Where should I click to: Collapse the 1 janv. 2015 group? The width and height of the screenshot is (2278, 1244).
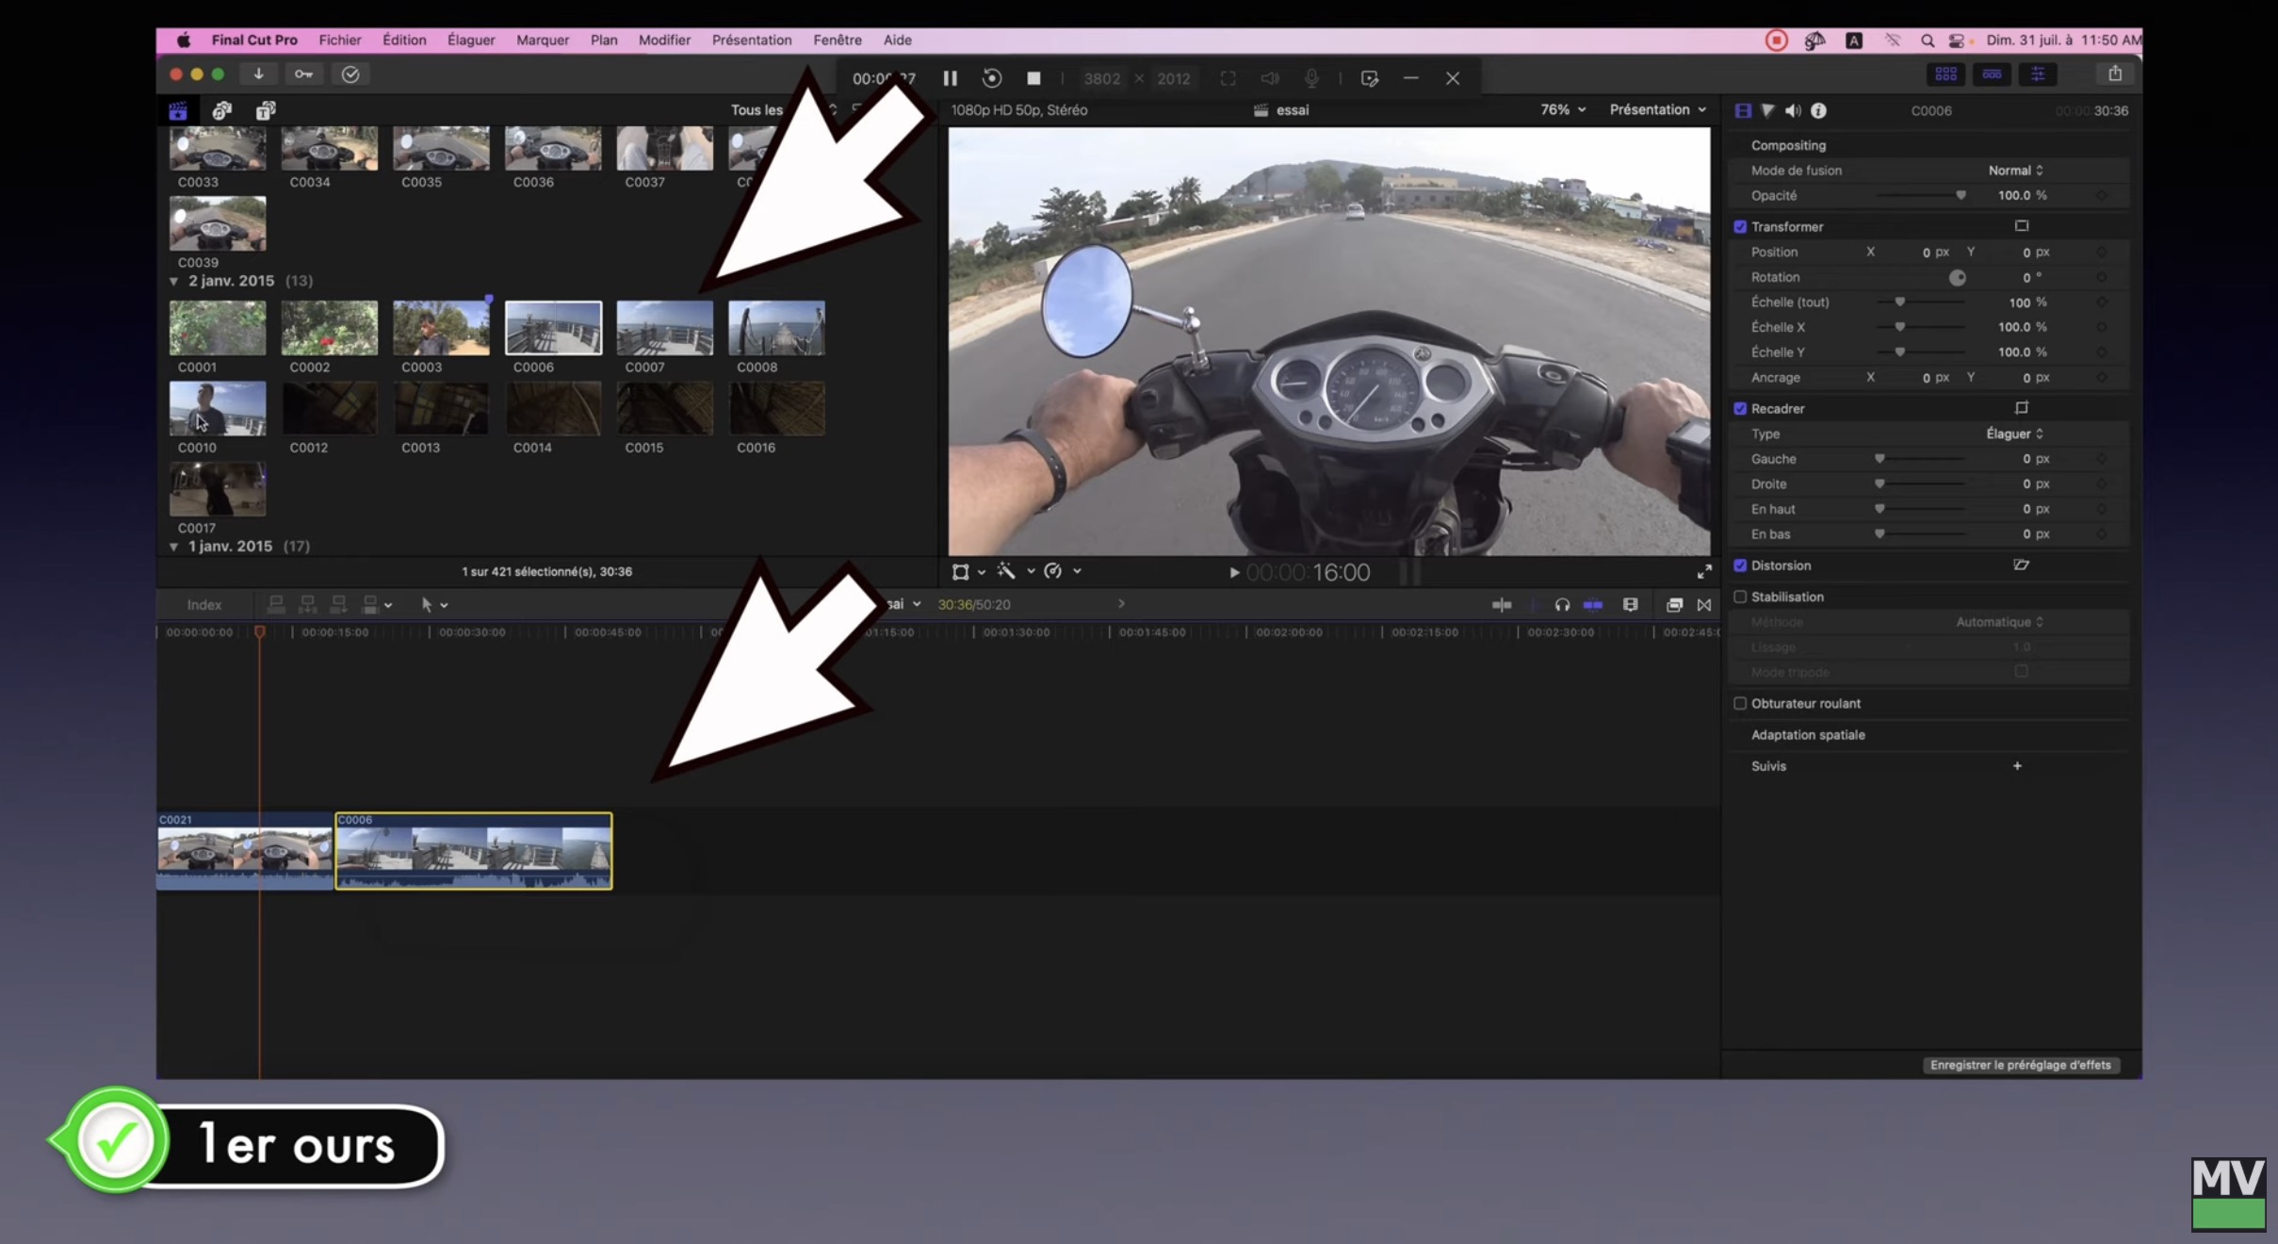click(173, 547)
